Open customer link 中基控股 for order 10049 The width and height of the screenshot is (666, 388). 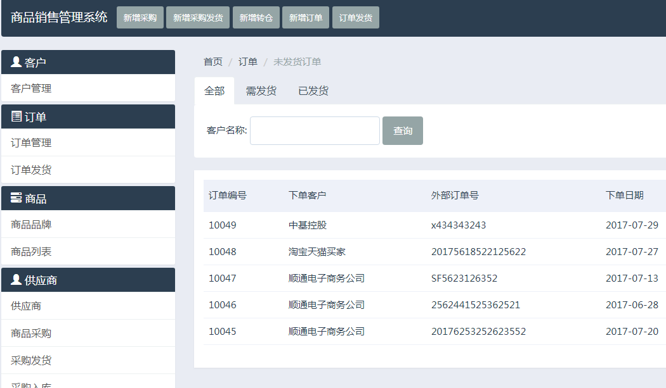[308, 225]
